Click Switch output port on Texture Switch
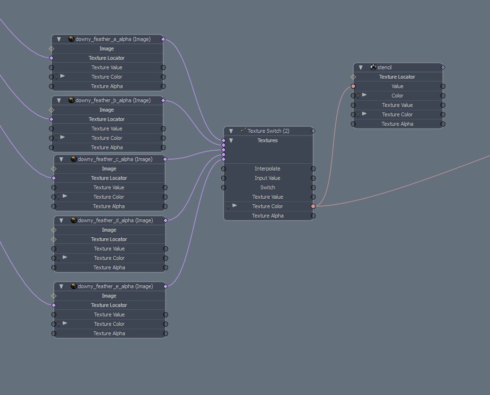This screenshot has width=490, height=395. [x=313, y=187]
